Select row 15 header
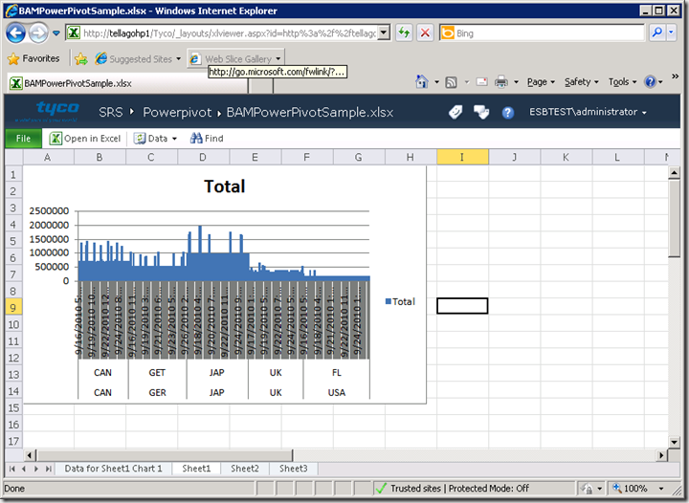Image resolution: width=689 pixels, height=503 pixels. click(13, 407)
